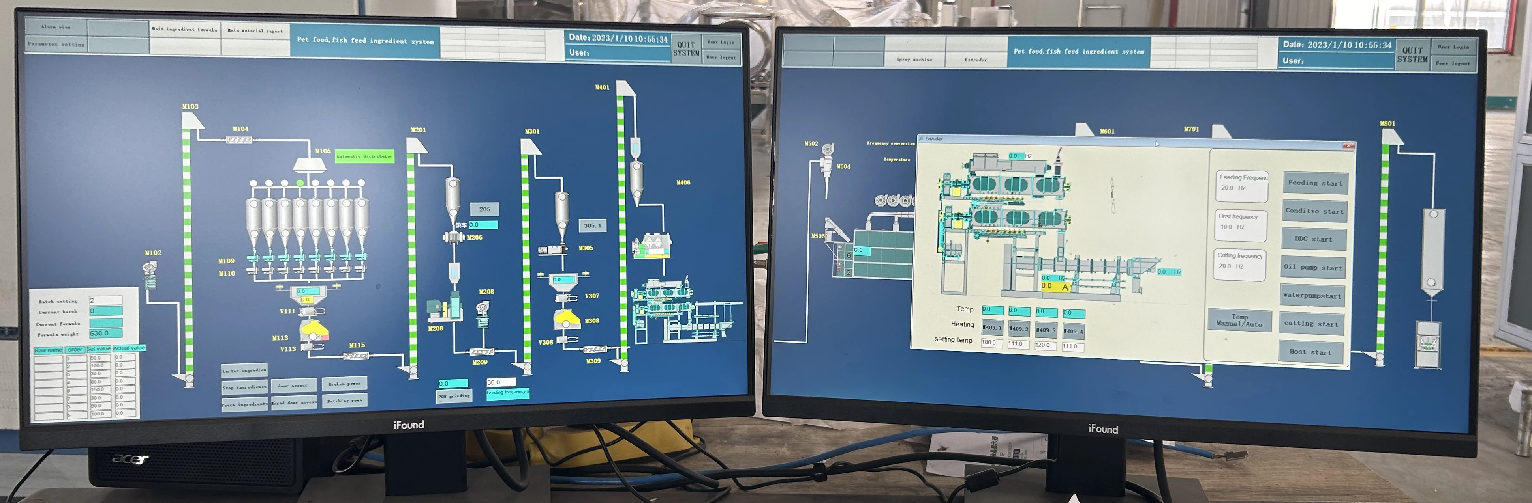
Task: Click the Oil pump start button
Action: tap(1314, 267)
